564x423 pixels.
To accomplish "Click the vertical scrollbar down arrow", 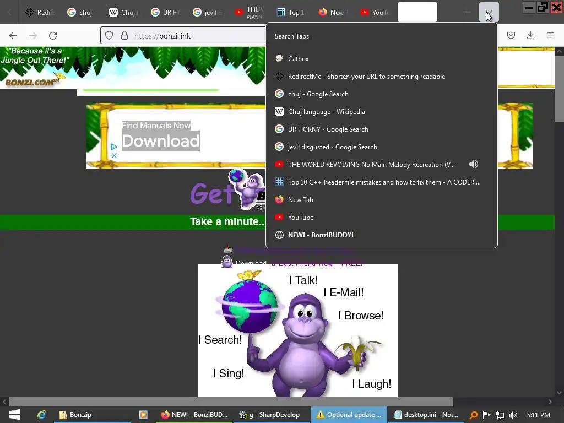I will click(559, 393).
